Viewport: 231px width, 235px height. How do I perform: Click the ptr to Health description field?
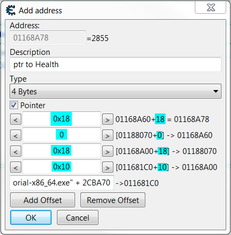click(x=115, y=64)
